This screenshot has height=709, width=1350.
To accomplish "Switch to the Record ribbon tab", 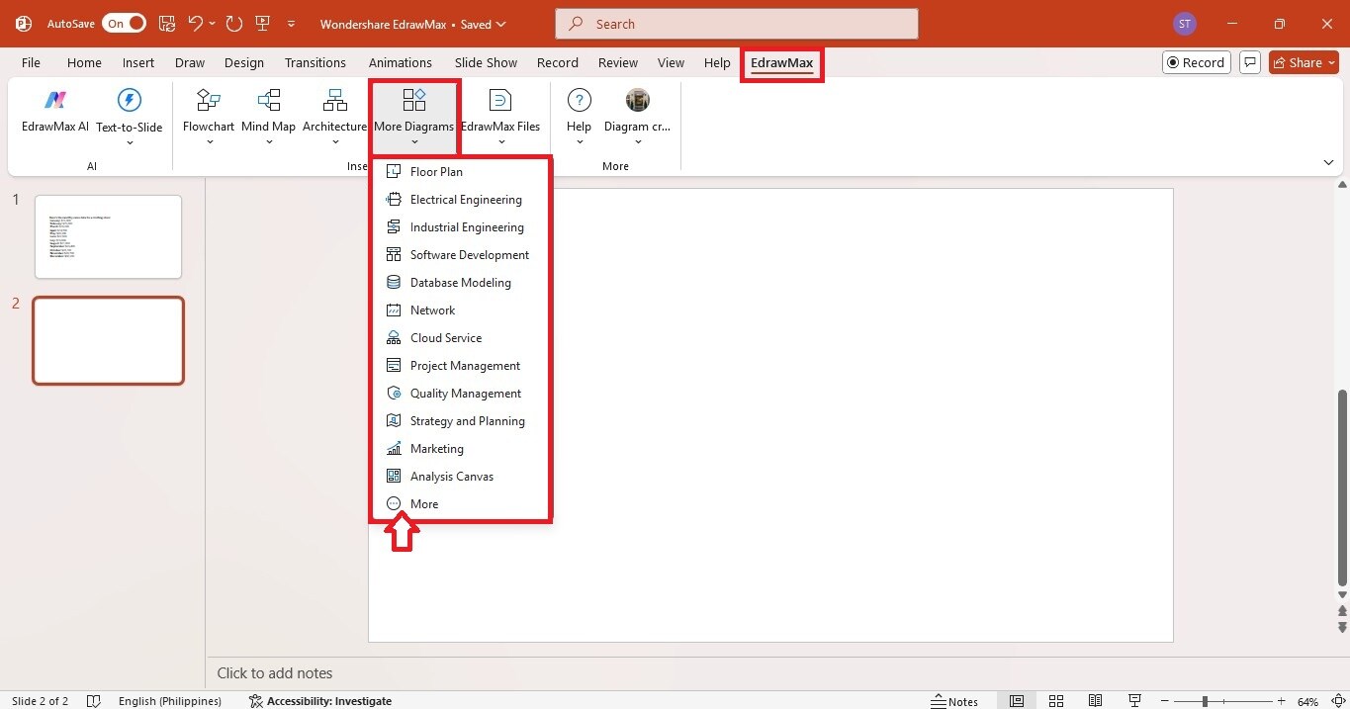I will (x=558, y=62).
